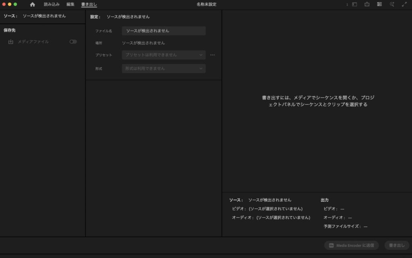Open the workspaces list icon

pos(379,4)
